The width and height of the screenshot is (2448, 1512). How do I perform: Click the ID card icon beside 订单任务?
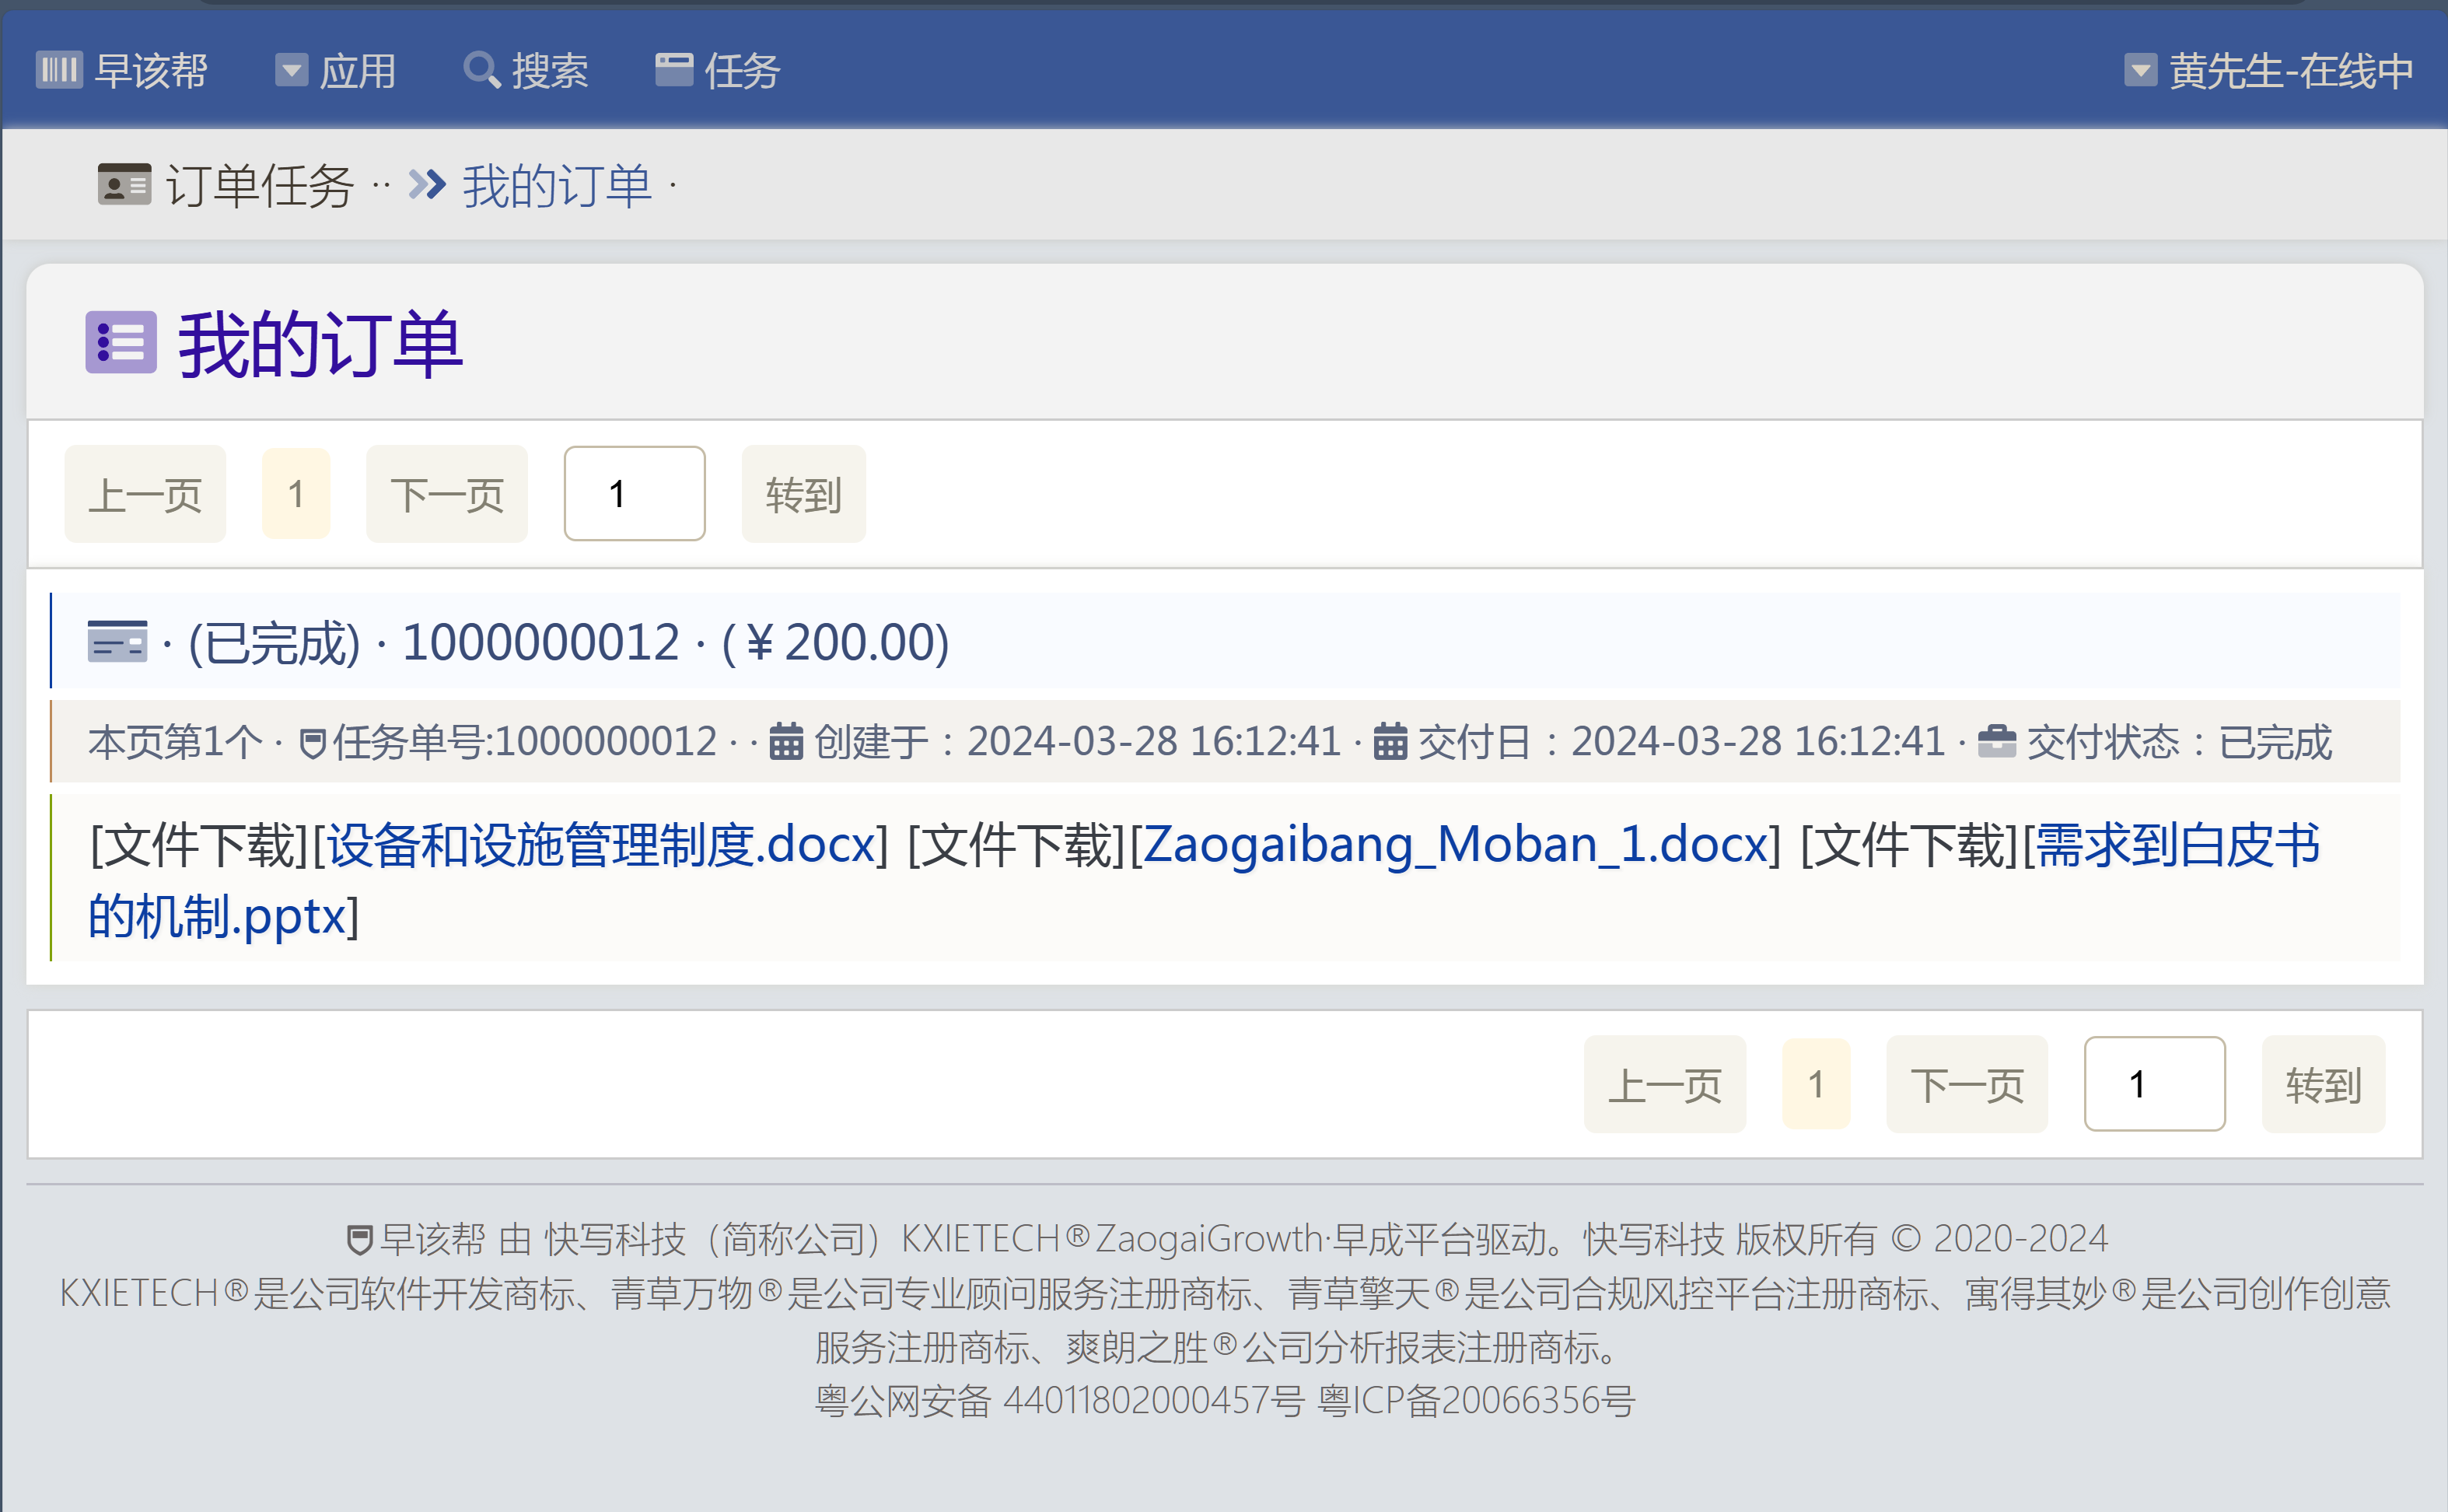pyautogui.click(x=124, y=185)
